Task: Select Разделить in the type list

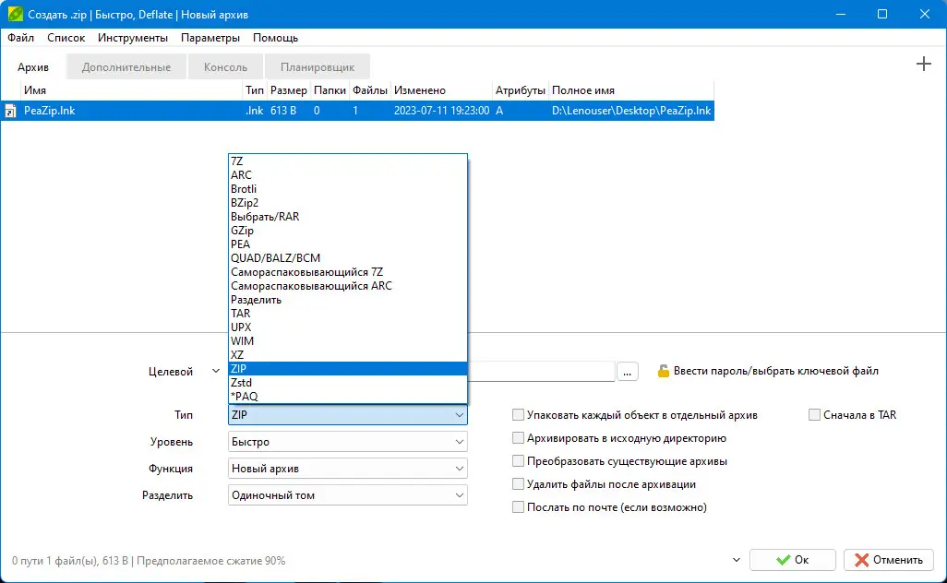Action: tap(347, 300)
